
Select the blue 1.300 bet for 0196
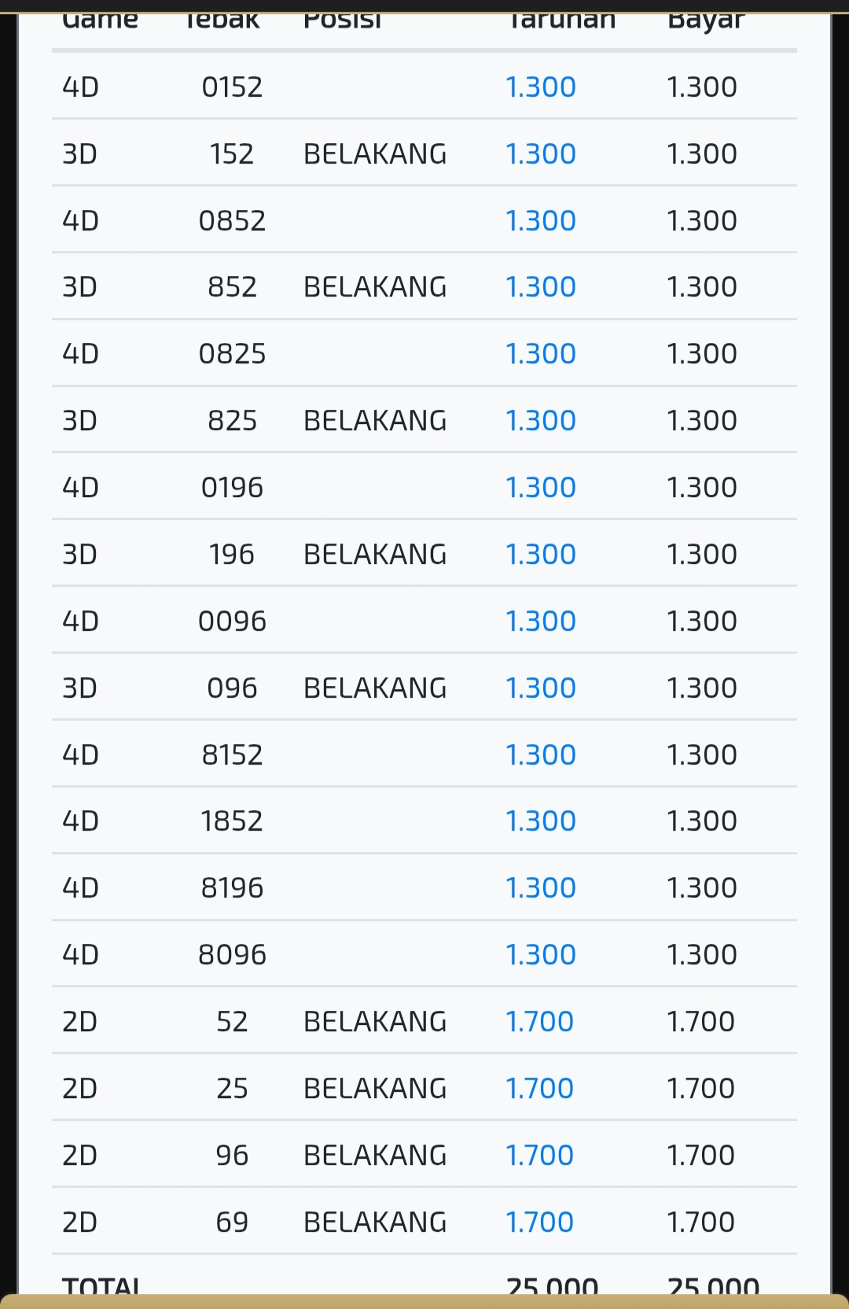click(x=541, y=488)
